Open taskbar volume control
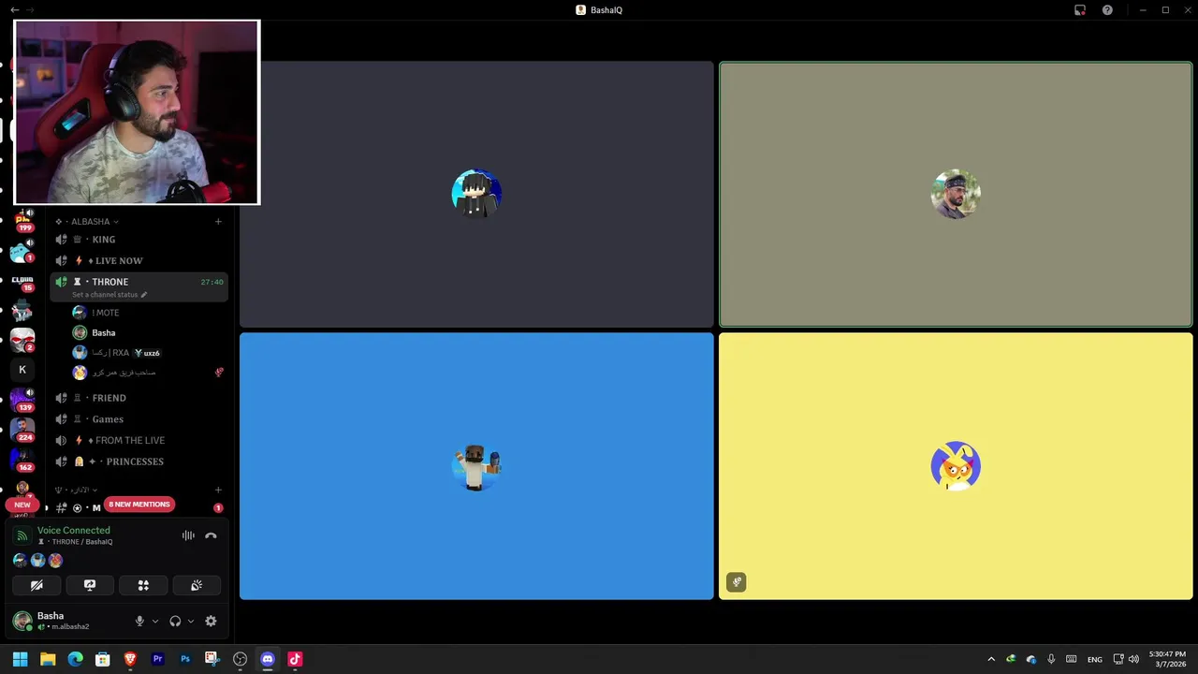This screenshot has height=674, width=1198. click(x=1133, y=659)
